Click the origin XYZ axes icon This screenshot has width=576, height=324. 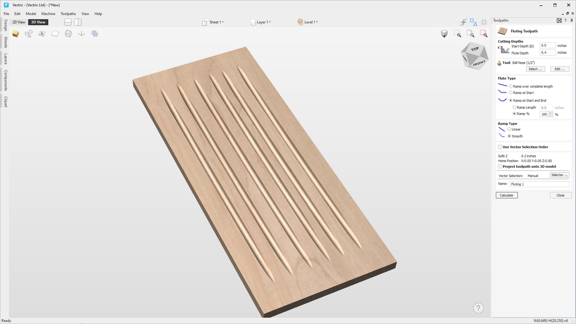[x=81, y=33]
